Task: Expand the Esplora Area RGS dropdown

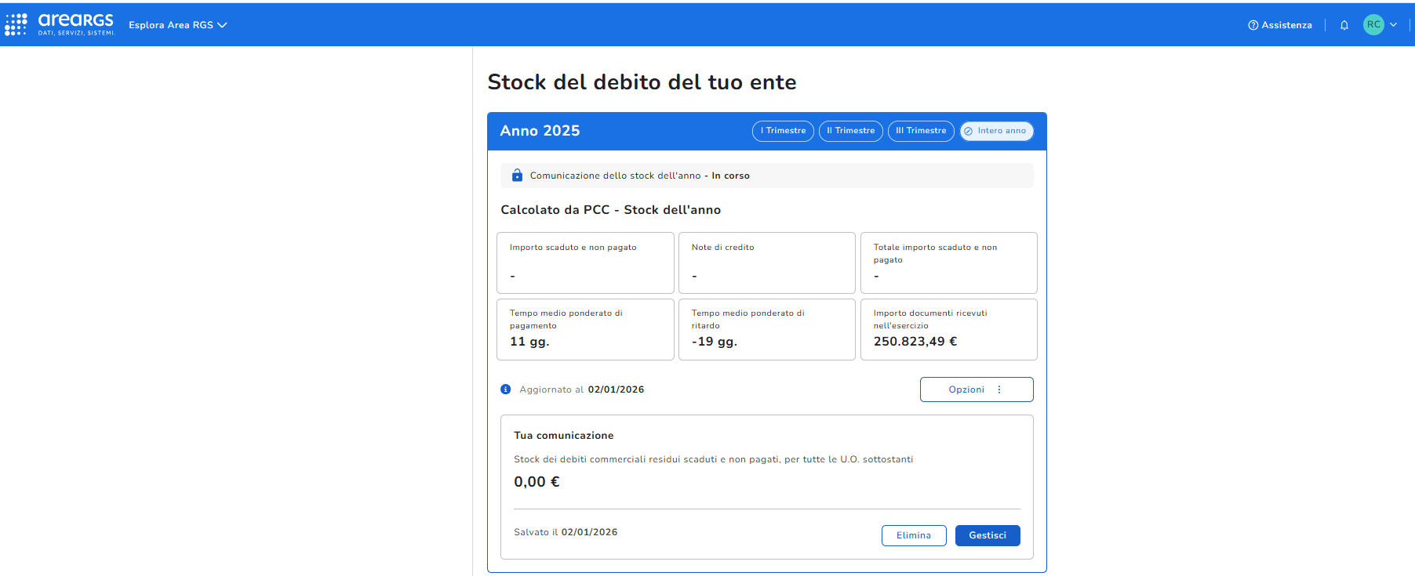Action: (x=178, y=25)
